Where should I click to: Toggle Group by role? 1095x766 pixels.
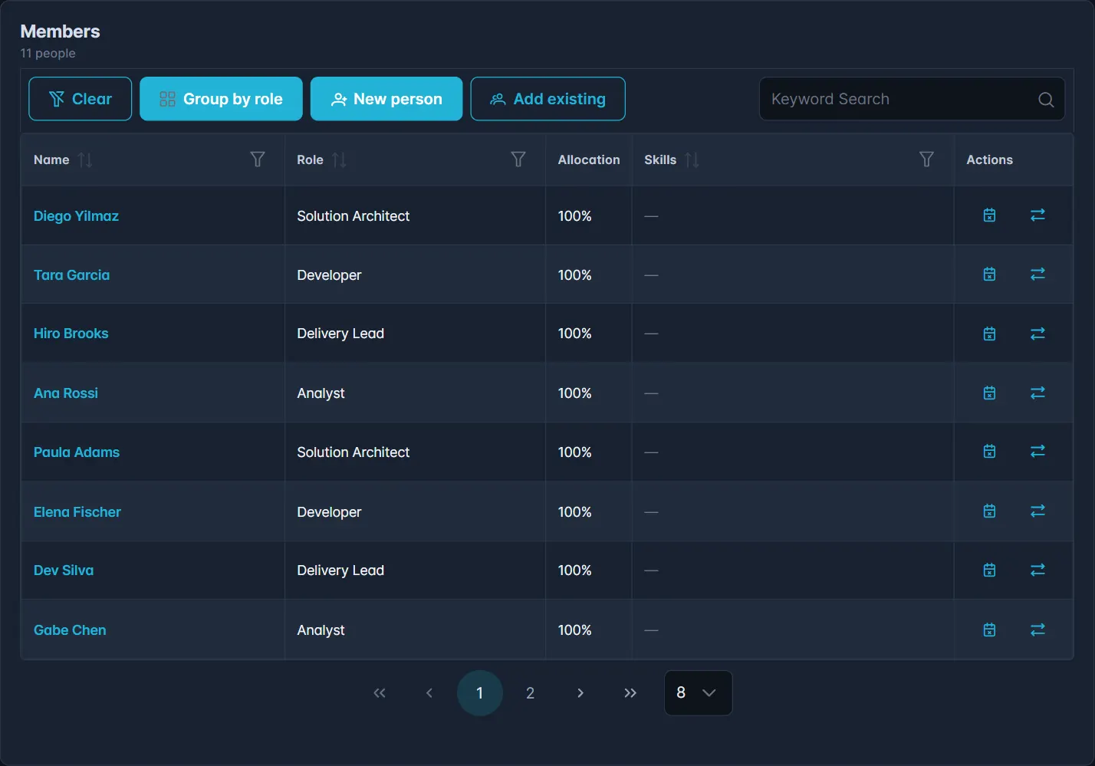(221, 99)
